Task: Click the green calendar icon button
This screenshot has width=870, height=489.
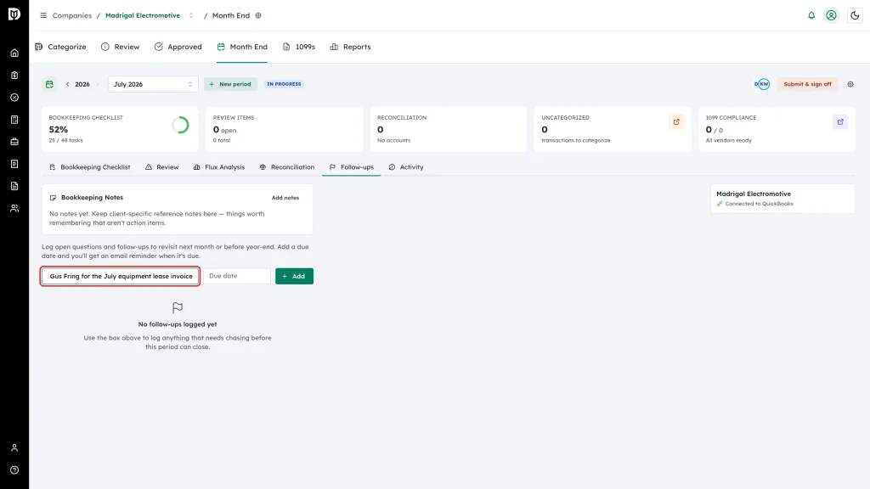Action: [49, 84]
